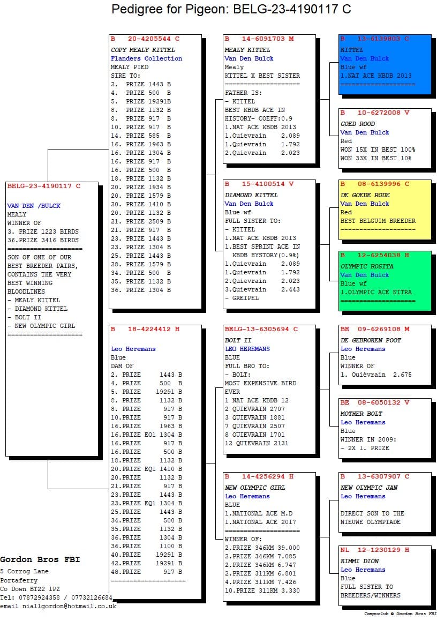Click Van Den Bulck under MEALY KITTEL
The width and height of the screenshot is (437, 628).
click(249, 58)
